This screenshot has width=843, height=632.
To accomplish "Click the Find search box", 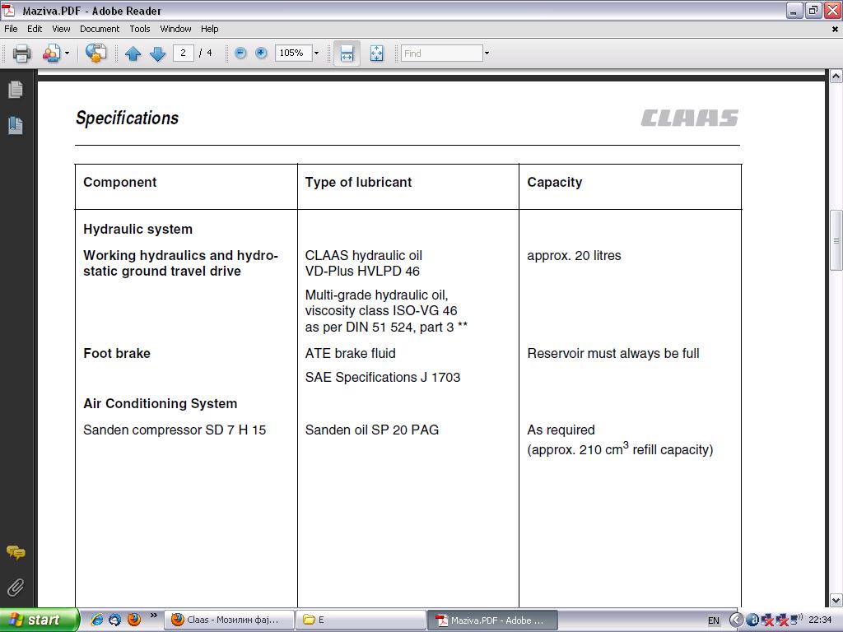I will click(x=442, y=53).
